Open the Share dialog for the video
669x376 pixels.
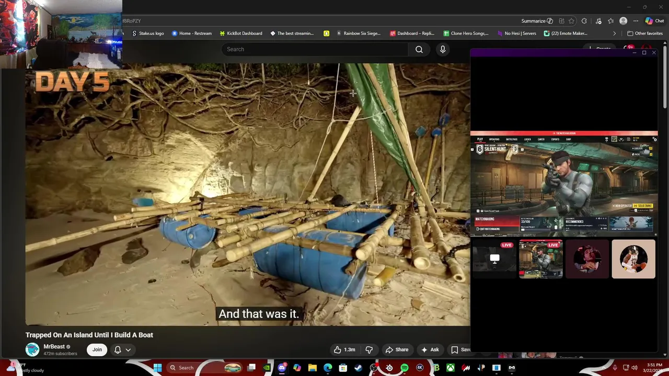(x=397, y=350)
